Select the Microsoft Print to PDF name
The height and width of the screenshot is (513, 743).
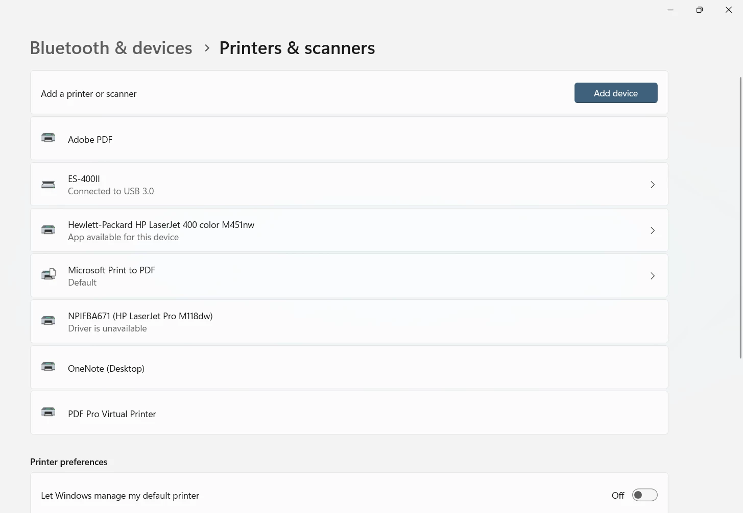111,270
